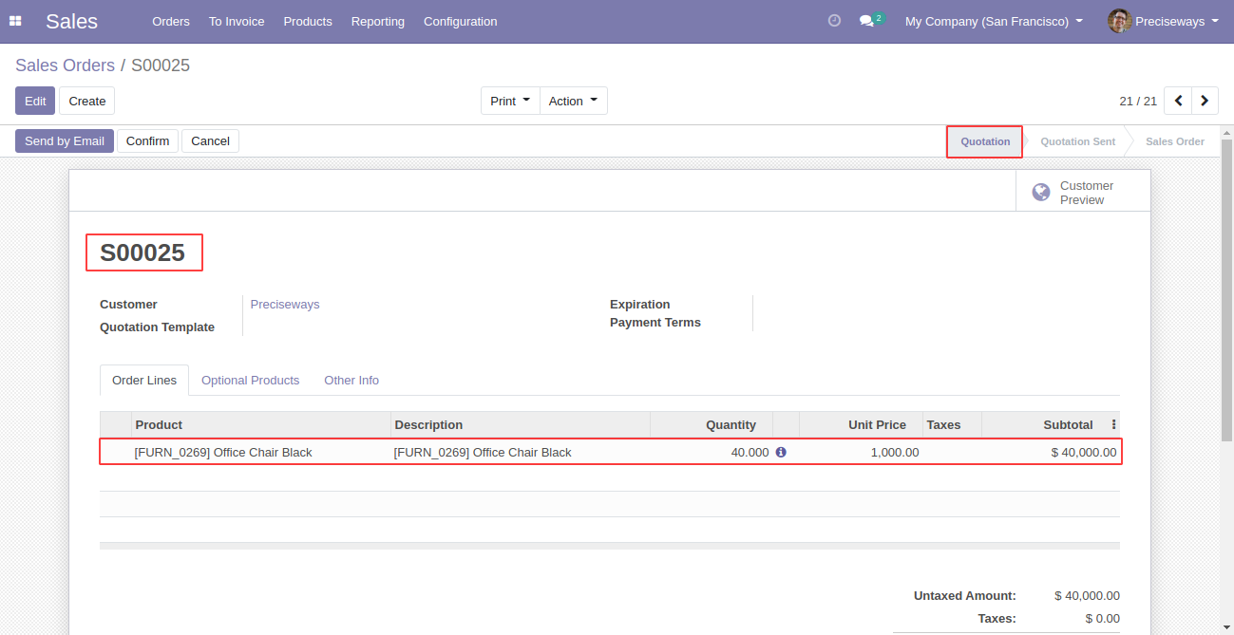Click Send by Email button
Viewport: 1234px width, 635px height.
point(65,140)
